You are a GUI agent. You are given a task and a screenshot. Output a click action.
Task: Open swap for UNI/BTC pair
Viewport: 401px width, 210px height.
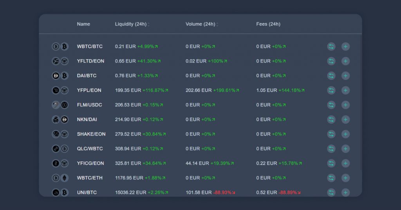click(x=331, y=192)
